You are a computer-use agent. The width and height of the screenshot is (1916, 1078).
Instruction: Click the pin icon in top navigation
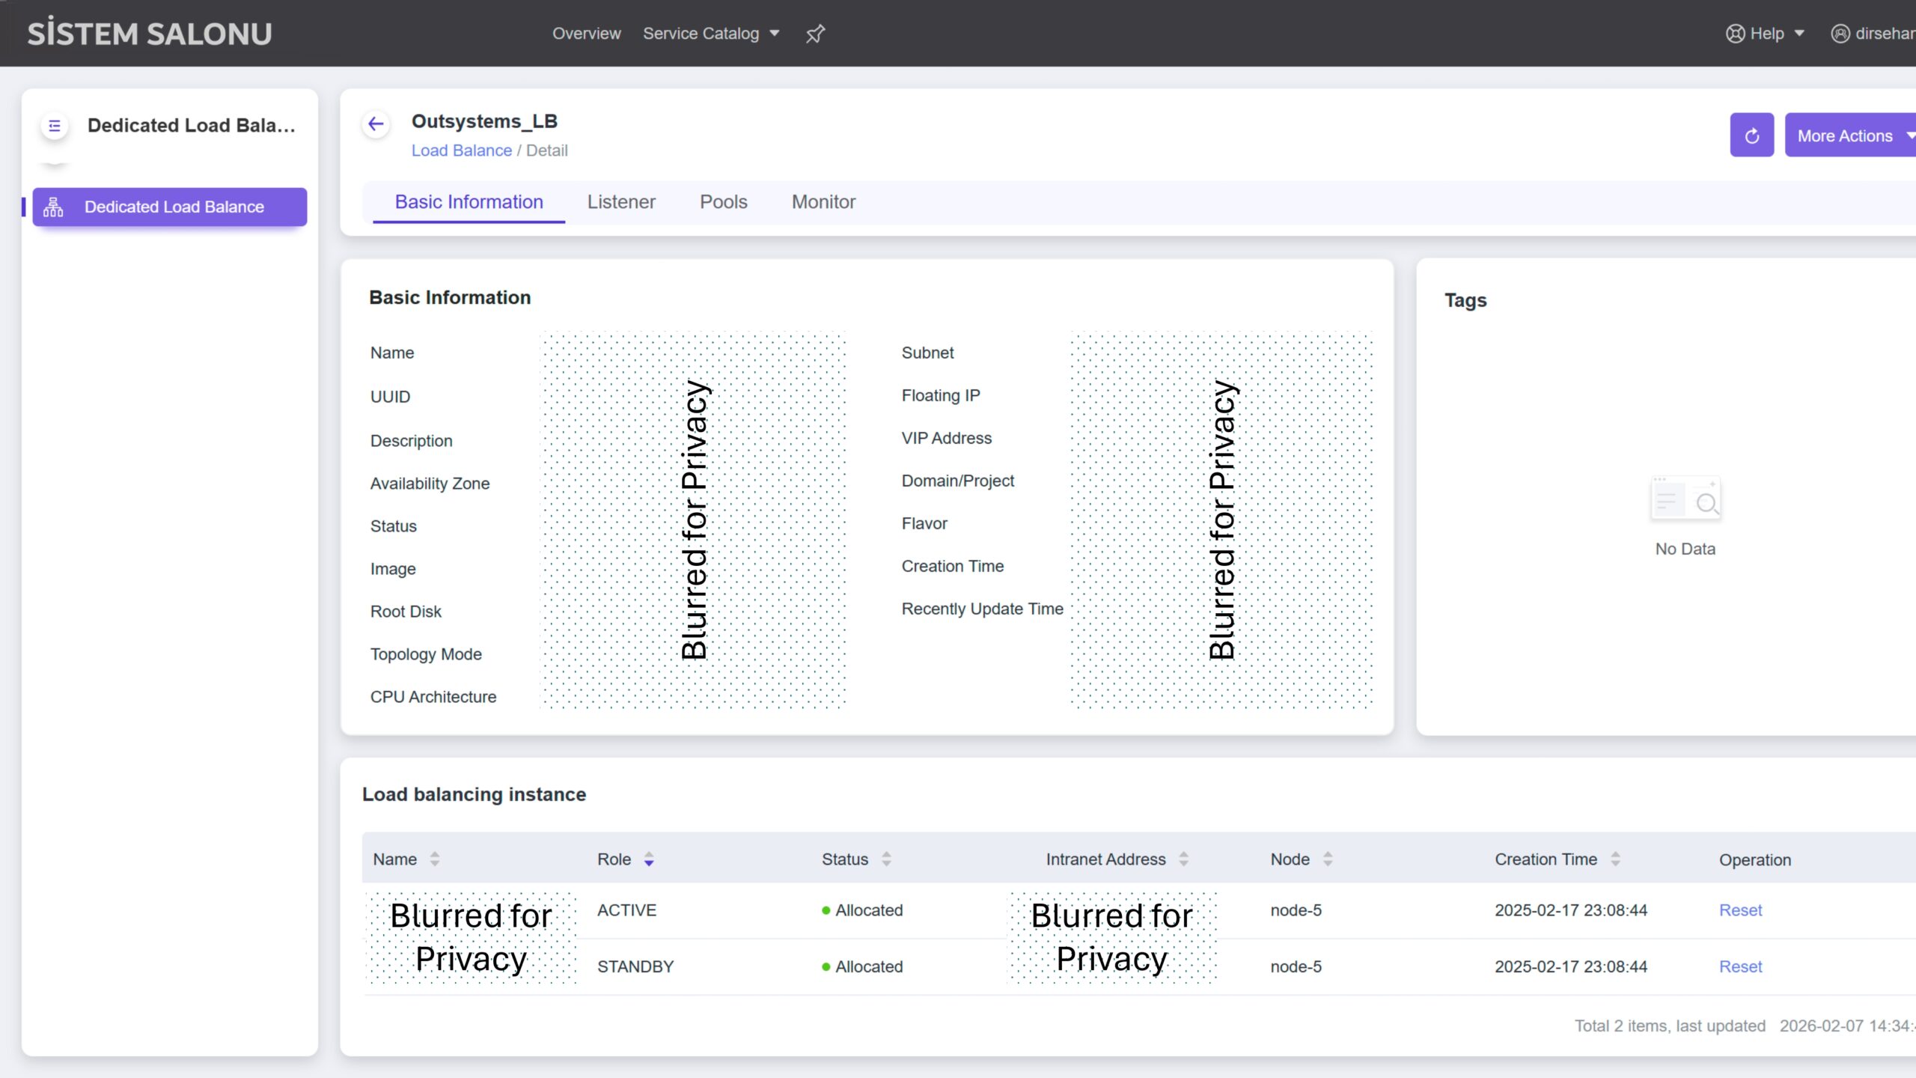pyautogui.click(x=815, y=34)
